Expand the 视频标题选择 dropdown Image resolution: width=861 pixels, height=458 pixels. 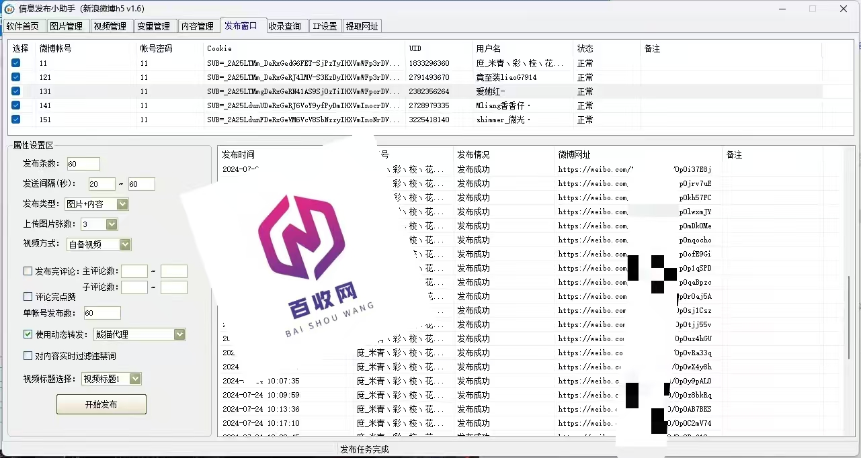(x=135, y=379)
